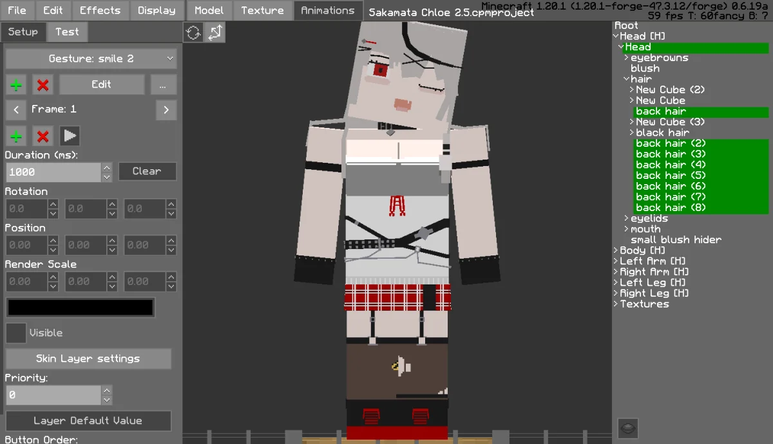
Task: Select the blush tree item
Action: [x=645, y=68]
